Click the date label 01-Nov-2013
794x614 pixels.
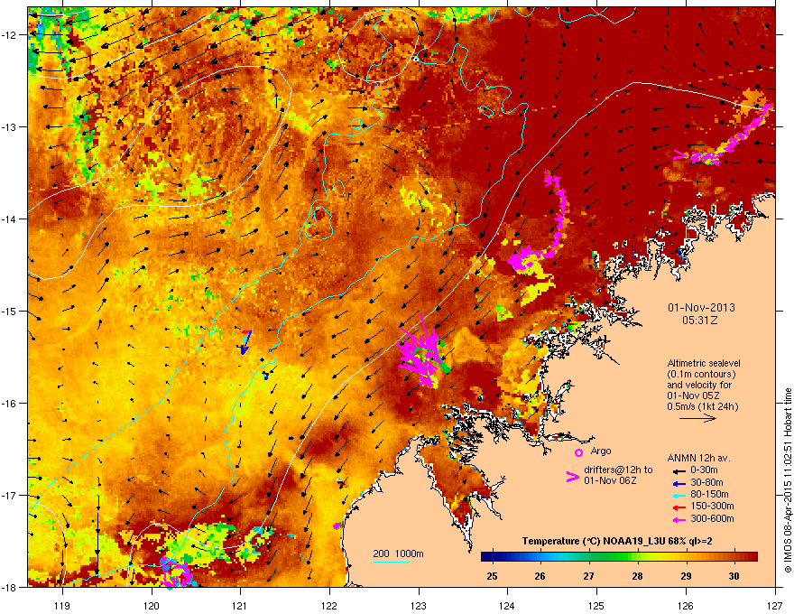pos(701,308)
